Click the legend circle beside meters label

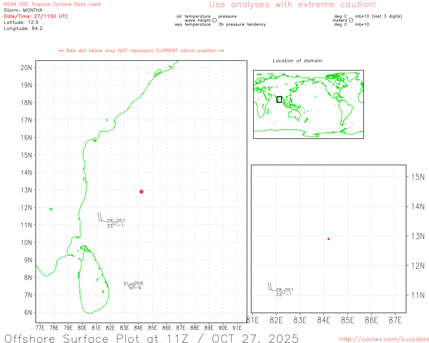pyautogui.click(x=351, y=20)
